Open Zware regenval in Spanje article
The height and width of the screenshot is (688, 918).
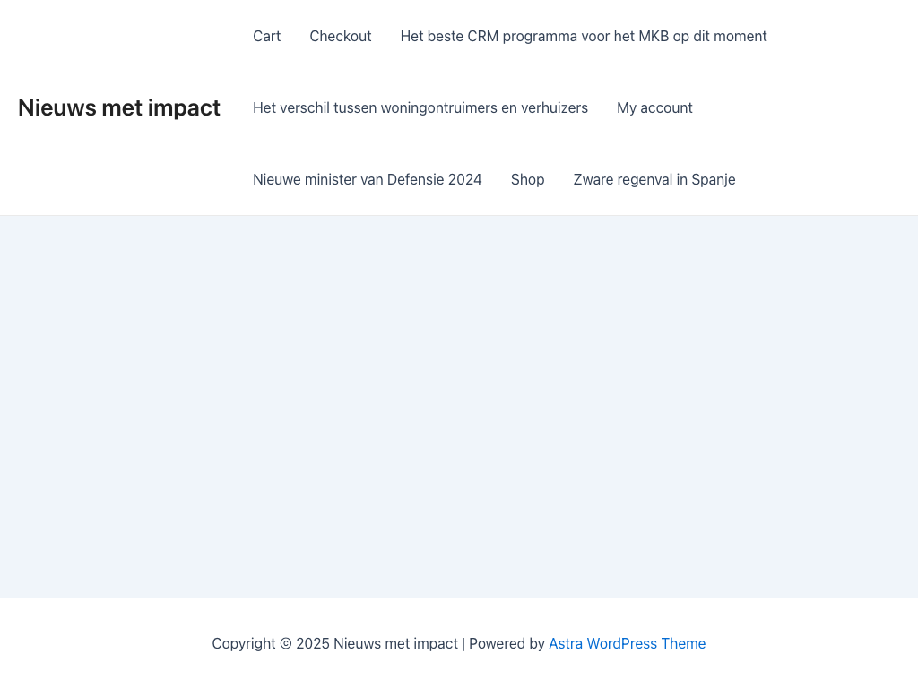point(654,179)
